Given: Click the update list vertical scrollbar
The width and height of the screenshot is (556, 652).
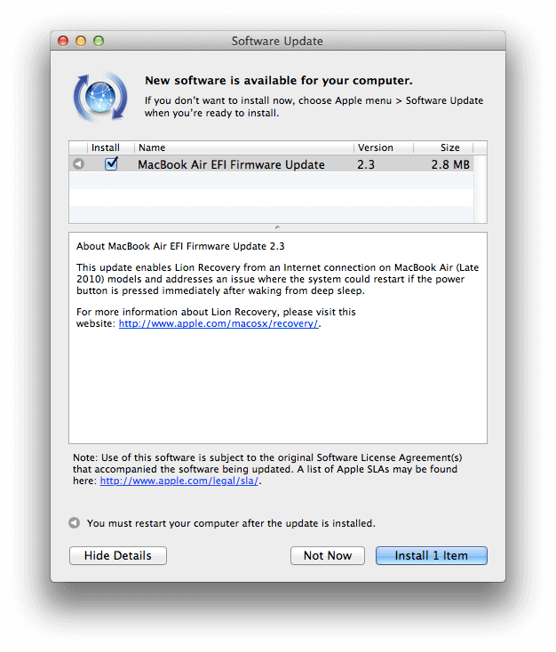Looking at the screenshot, I should tap(480, 189).
